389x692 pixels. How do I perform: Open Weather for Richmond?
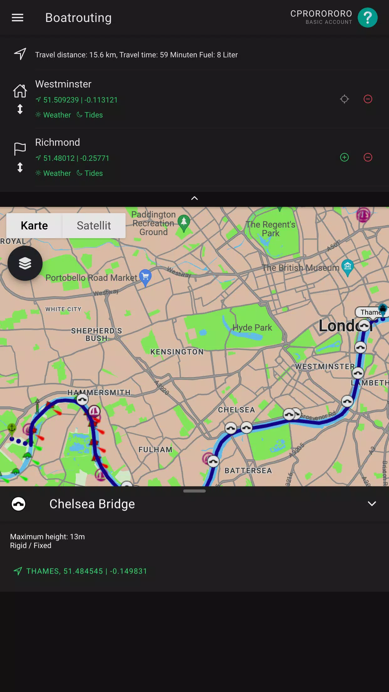point(53,173)
